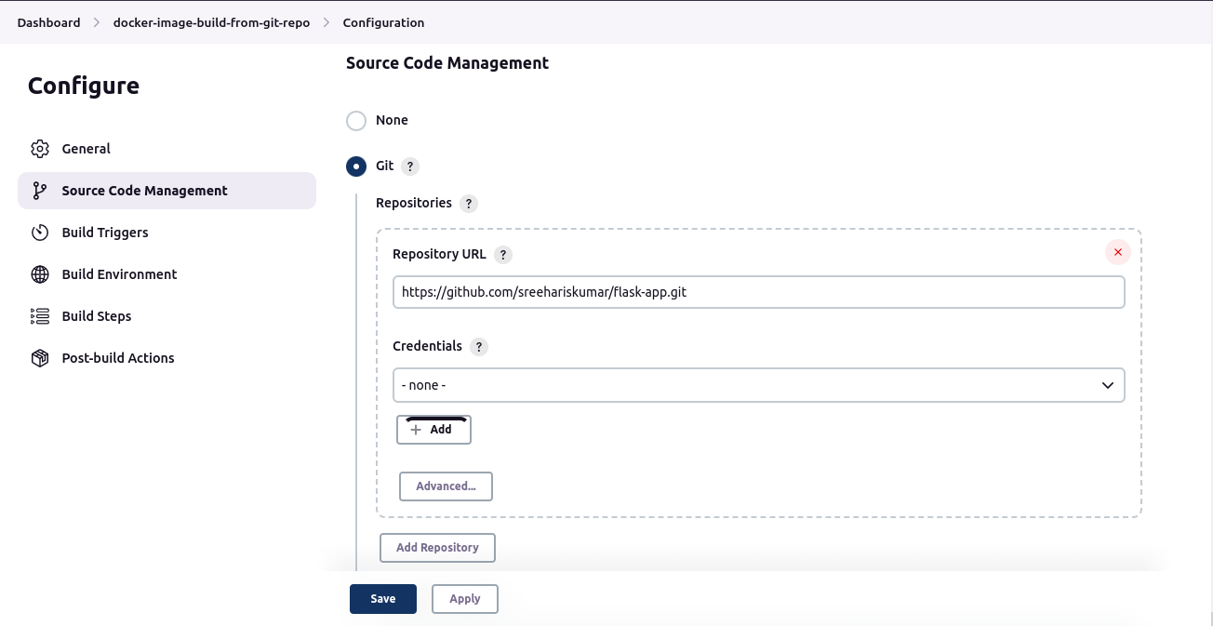Click the Credentials help question mark
1213x626 pixels.
pos(479,346)
